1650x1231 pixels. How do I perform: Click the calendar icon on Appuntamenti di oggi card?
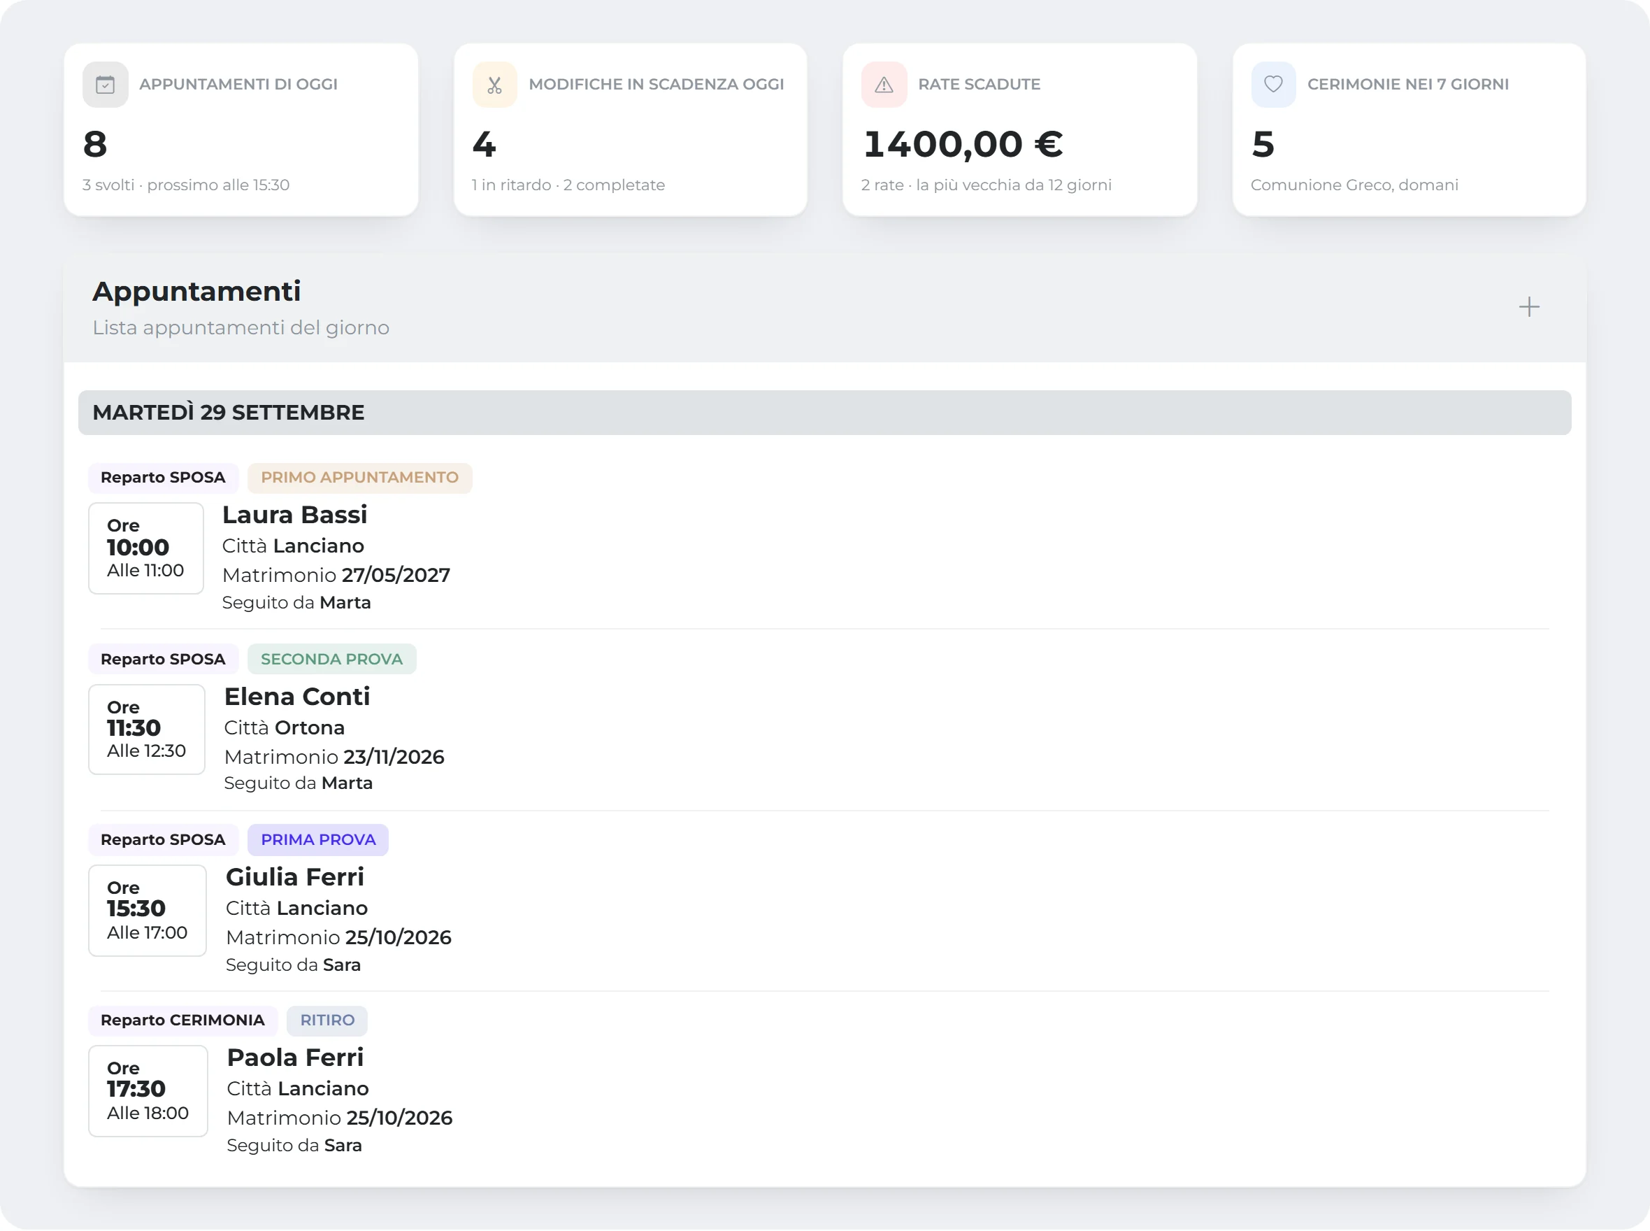pos(106,85)
